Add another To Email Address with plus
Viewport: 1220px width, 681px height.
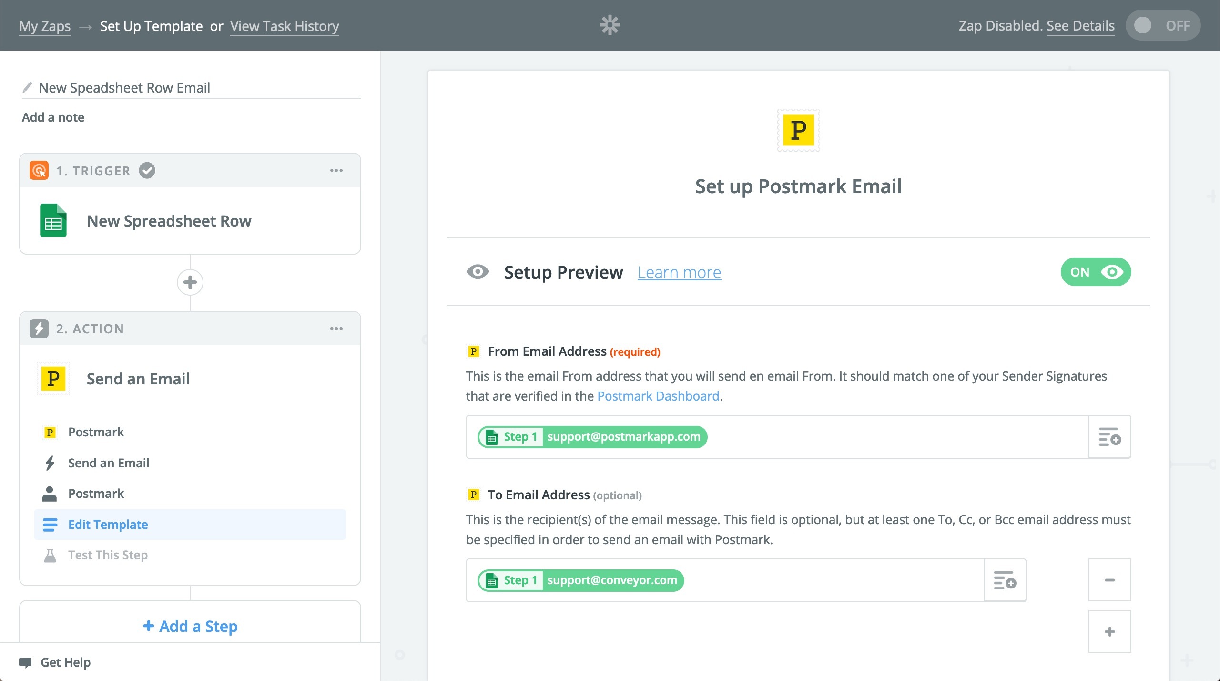1109,631
